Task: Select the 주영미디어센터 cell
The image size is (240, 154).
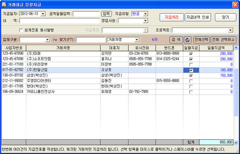Action: [x=63, y=81]
